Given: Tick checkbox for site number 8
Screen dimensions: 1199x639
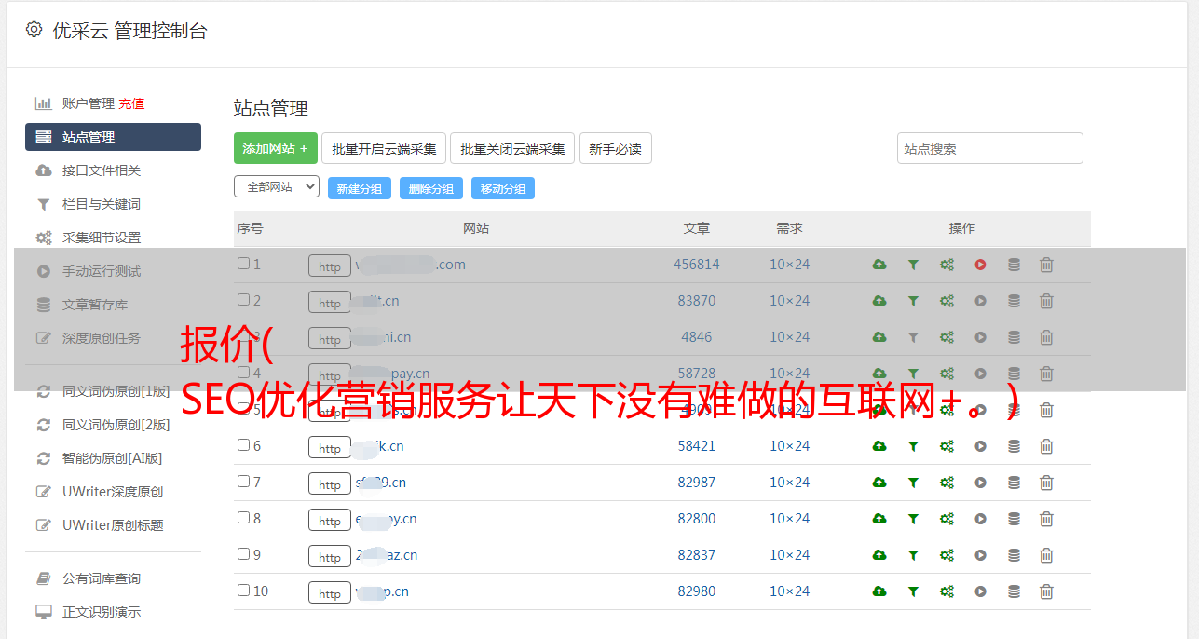Looking at the screenshot, I should pyautogui.click(x=243, y=518).
